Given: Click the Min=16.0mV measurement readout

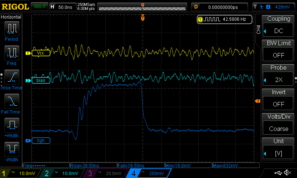Looking at the screenshot, I should click(x=189, y=165).
